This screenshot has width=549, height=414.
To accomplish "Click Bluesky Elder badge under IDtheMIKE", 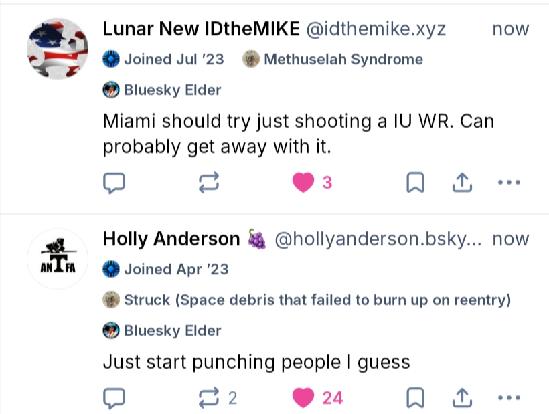I will click(x=163, y=90).
